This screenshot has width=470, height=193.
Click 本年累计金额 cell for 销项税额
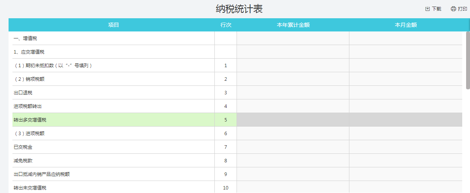(x=293, y=79)
